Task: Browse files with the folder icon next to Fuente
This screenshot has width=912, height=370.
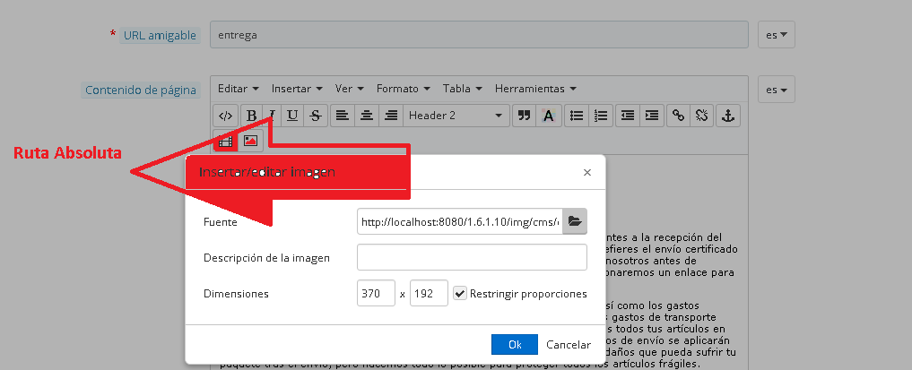Action: [x=575, y=221]
